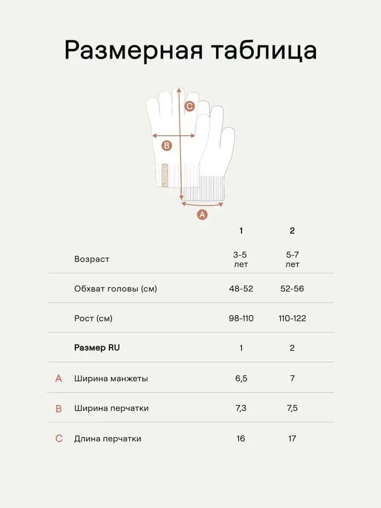381x508 pixels.
Task: Click the circled B marker on the glove
Action: tap(166, 145)
